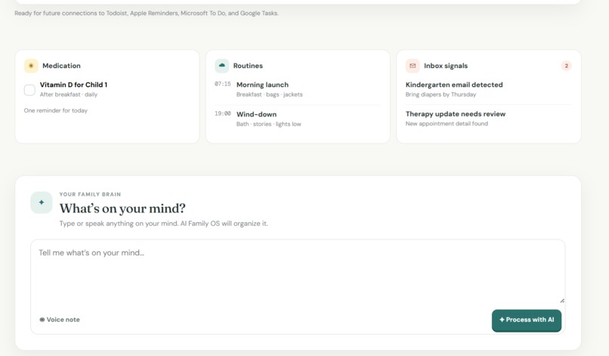Click 'Breakfast · bags · jackets' text
Viewport: 609px width, 356px height.
[269, 94]
